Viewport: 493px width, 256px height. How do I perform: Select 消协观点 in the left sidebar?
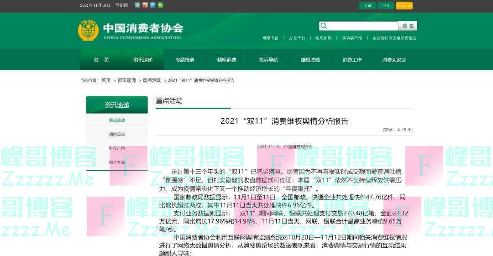[x=117, y=135]
